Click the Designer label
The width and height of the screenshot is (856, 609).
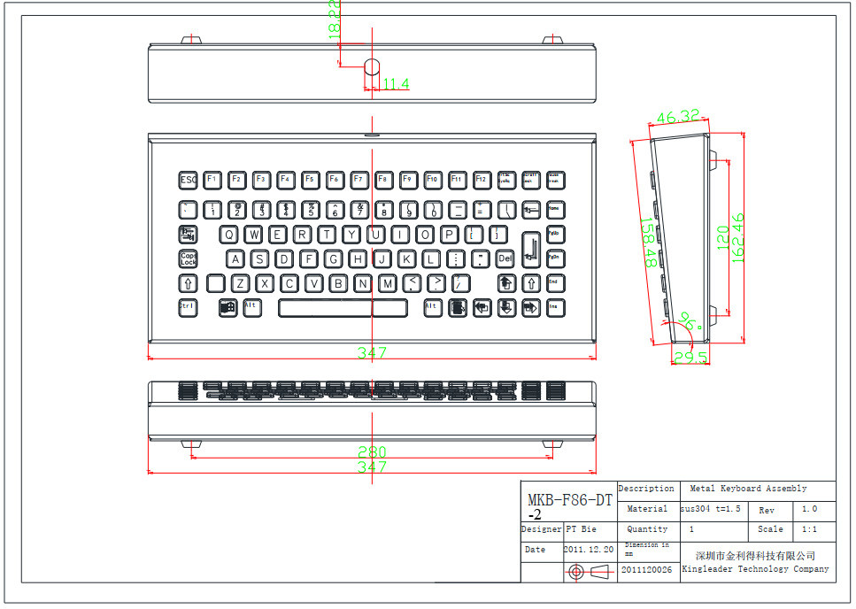(542, 528)
